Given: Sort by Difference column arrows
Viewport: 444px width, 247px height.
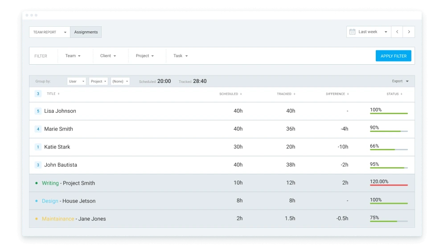Looking at the screenshot, I should pyautogui.click(x=348, y=94).
